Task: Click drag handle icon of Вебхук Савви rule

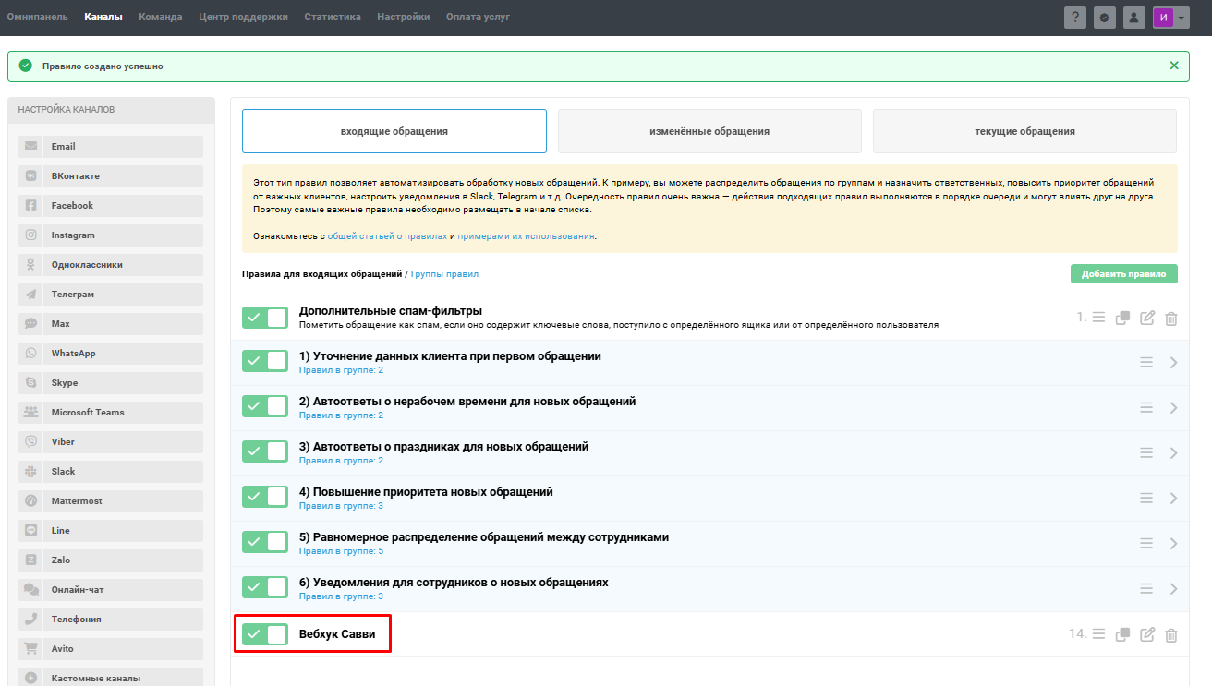Action: click(x=1099, y=634)
